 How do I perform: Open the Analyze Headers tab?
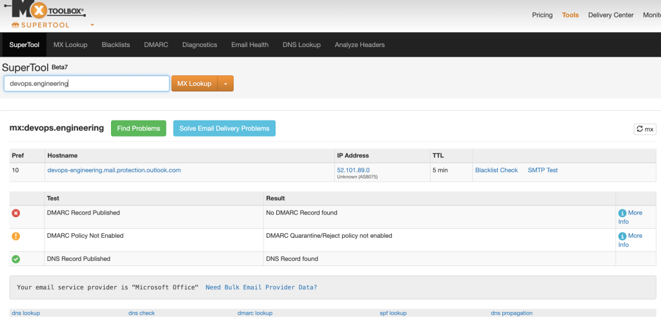click(360, 44)
